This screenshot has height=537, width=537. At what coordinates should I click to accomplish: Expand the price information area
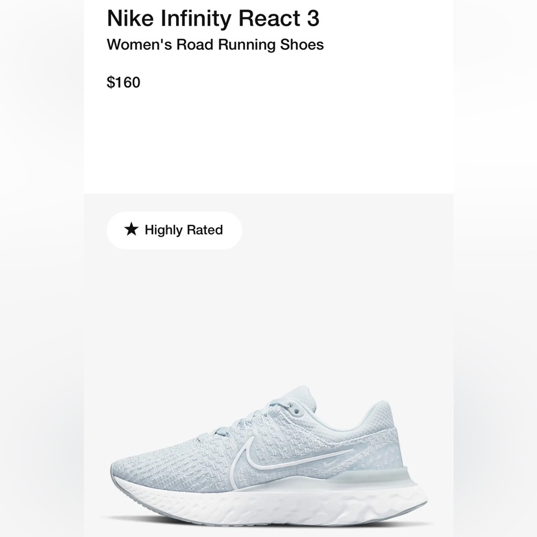click(124, 82)
